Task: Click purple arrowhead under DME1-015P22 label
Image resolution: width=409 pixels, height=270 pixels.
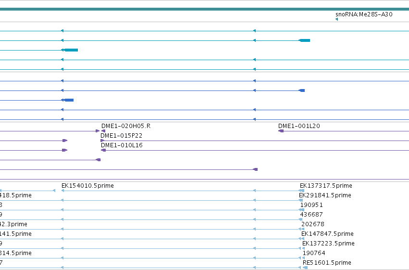Action: [x=102, y=141]
